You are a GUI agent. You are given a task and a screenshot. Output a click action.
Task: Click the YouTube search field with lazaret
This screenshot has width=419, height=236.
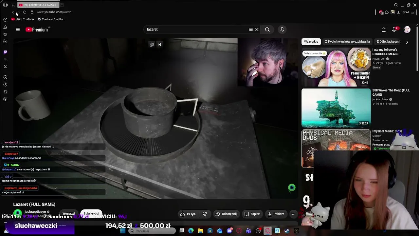tap(196, 29)
